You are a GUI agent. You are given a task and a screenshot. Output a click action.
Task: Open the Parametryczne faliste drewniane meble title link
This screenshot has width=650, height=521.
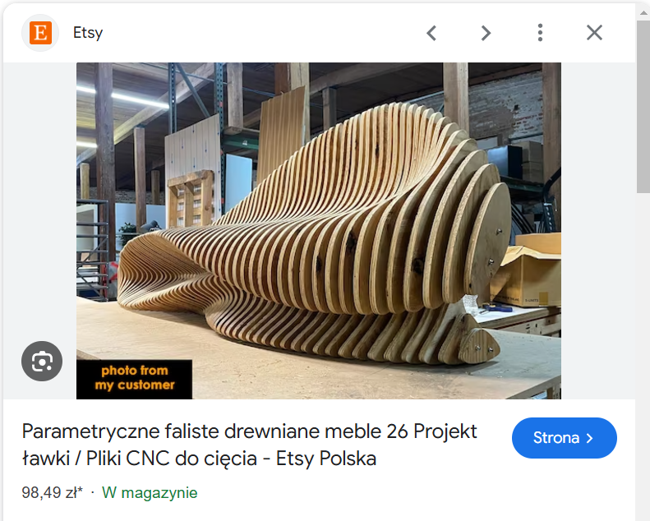[x=250, y=445]
